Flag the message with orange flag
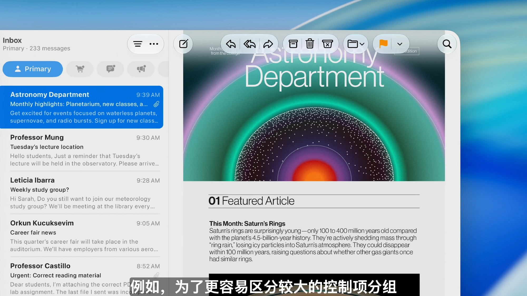The width and height of the screenshot is (527, 296). [x=383, y=44]
